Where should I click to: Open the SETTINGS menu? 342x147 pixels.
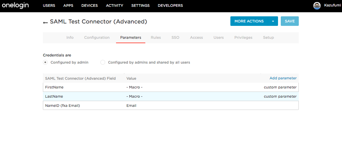click(141, 6)
